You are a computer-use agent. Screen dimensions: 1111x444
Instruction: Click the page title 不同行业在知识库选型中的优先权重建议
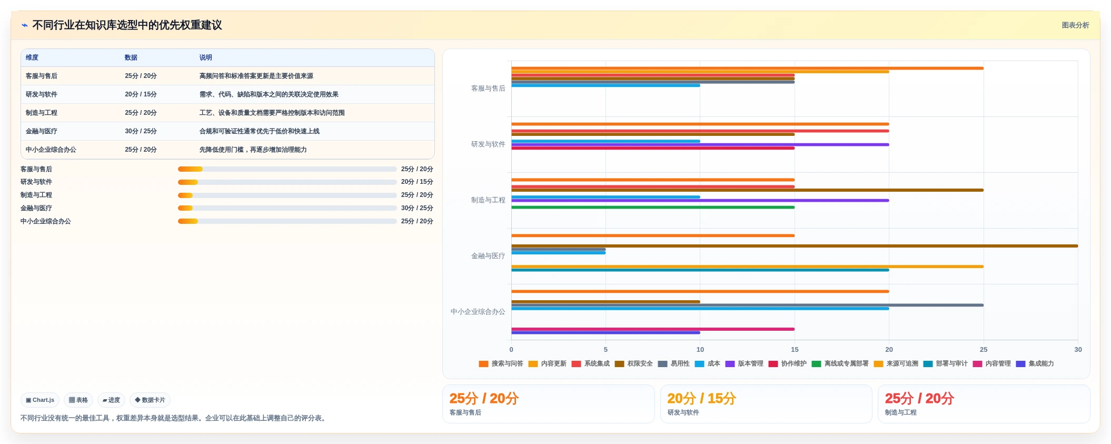[127, 25]
